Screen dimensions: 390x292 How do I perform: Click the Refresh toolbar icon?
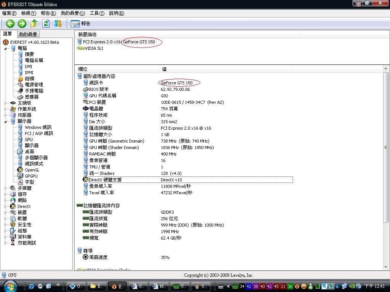coord(46,24)
